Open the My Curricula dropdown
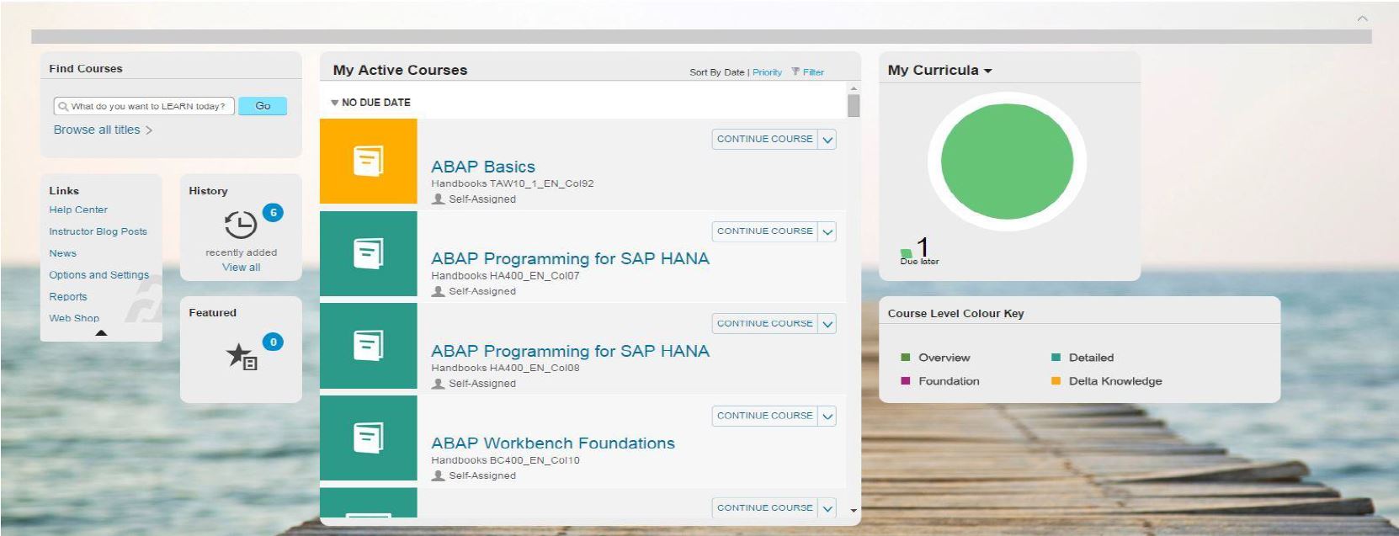Image resolution: width=1399 pixels, height=536 pixels. (988, 71)
